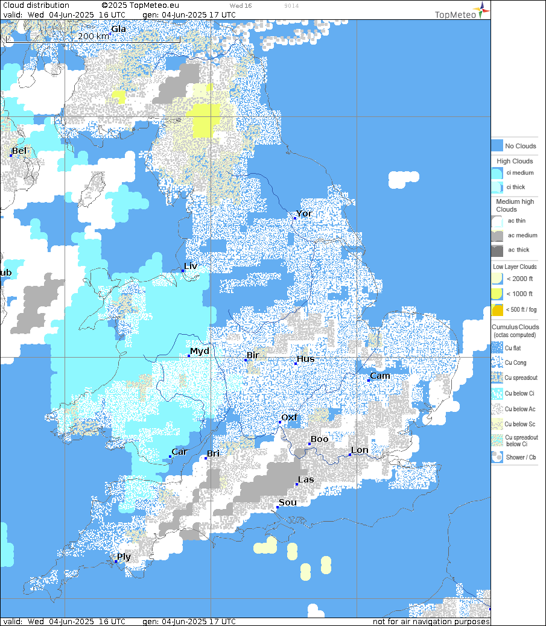The height and width of the screenshot is (626, 546).
Task: Click the Bri city marker
Action: pyautogui.click(x=206, y=458)
